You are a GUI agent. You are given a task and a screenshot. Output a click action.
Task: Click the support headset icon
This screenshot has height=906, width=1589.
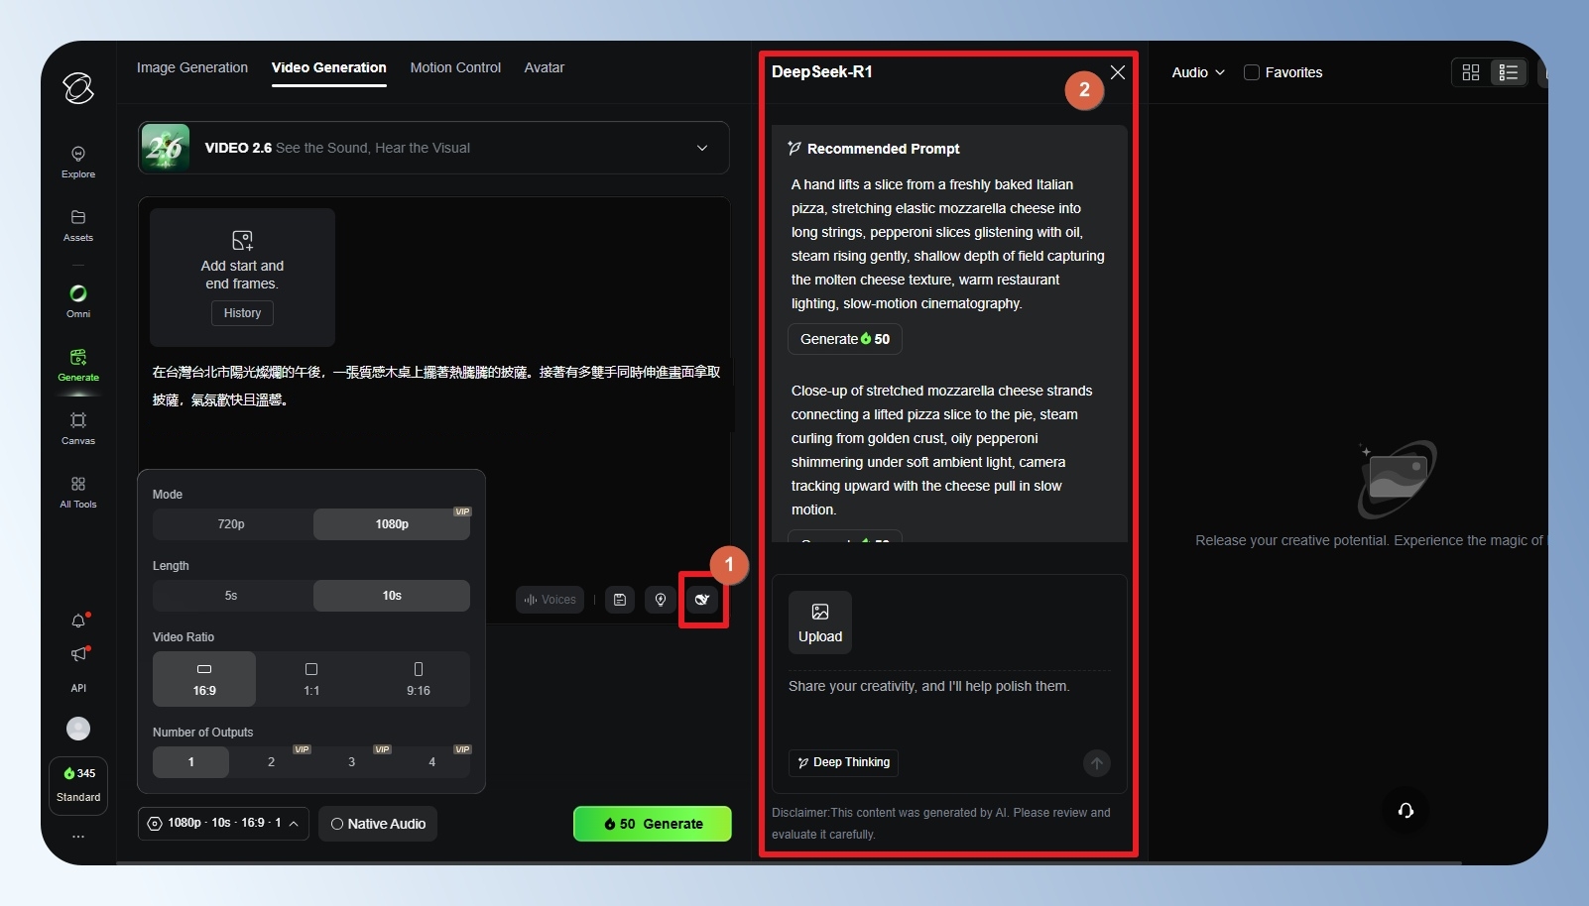pos(1406,811)
